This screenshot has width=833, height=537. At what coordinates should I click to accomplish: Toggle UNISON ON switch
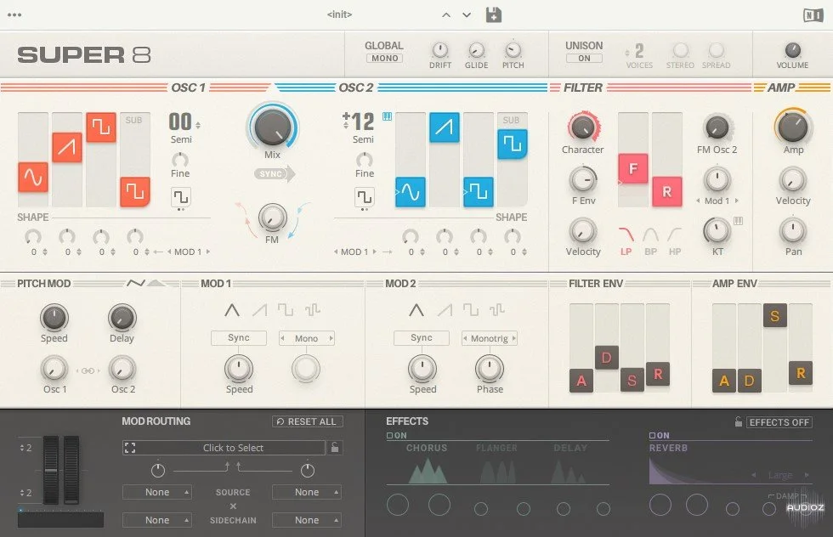584,59
